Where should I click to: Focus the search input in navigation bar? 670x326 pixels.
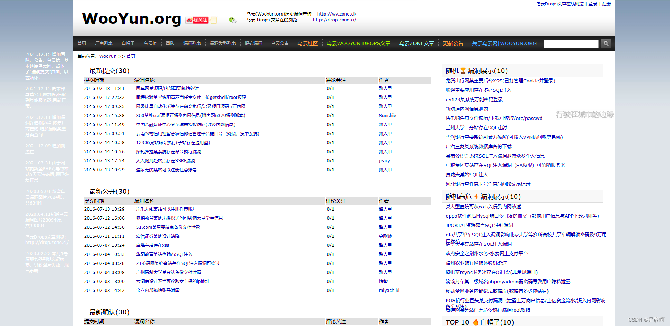pyautogui.click(x=571, y=44)
